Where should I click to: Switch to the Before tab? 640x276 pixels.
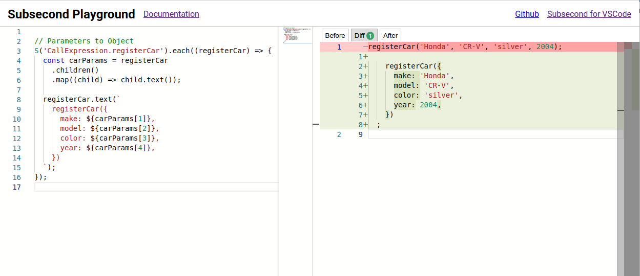pos(335,35)
